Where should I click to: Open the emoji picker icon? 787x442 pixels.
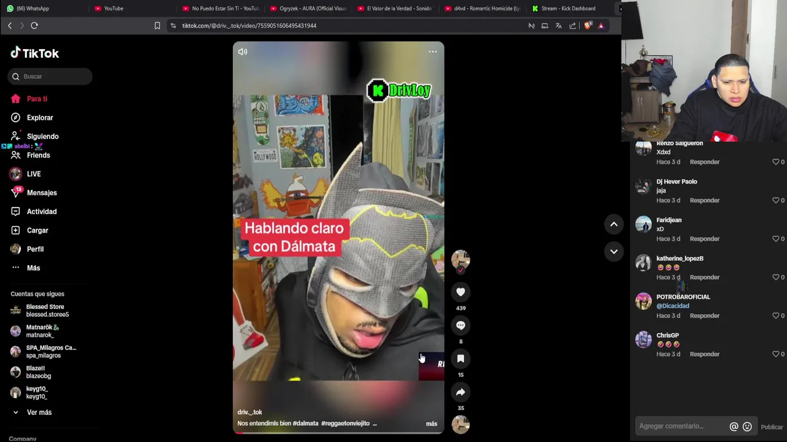(x=747, y=427)
